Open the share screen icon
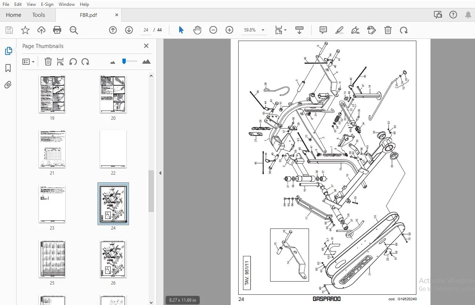475x305 pixels. (438, 15)
